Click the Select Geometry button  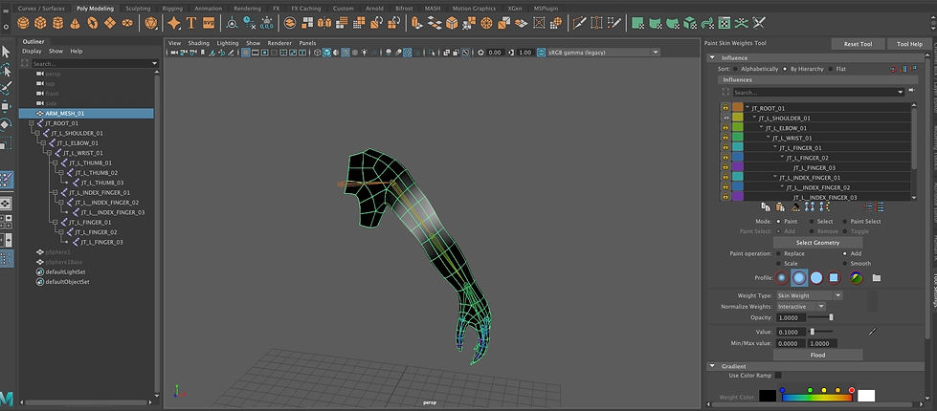[817, 243]
